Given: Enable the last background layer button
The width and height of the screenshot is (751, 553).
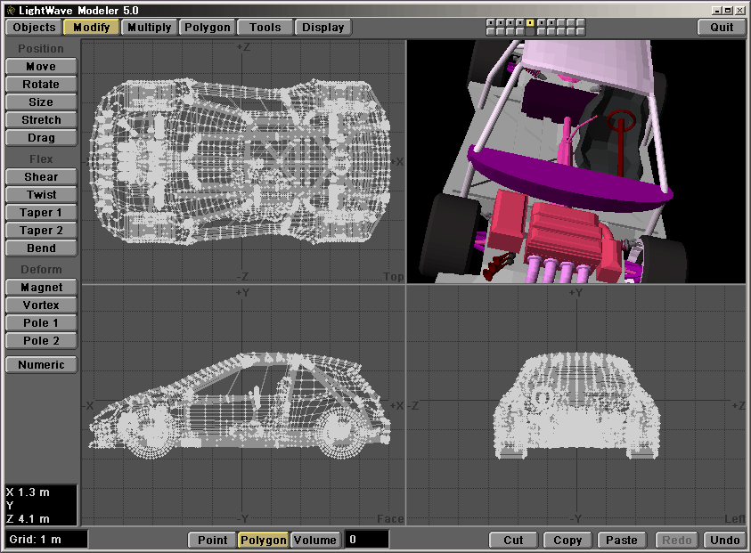Looking at the screenshot, I should point(581,31).
